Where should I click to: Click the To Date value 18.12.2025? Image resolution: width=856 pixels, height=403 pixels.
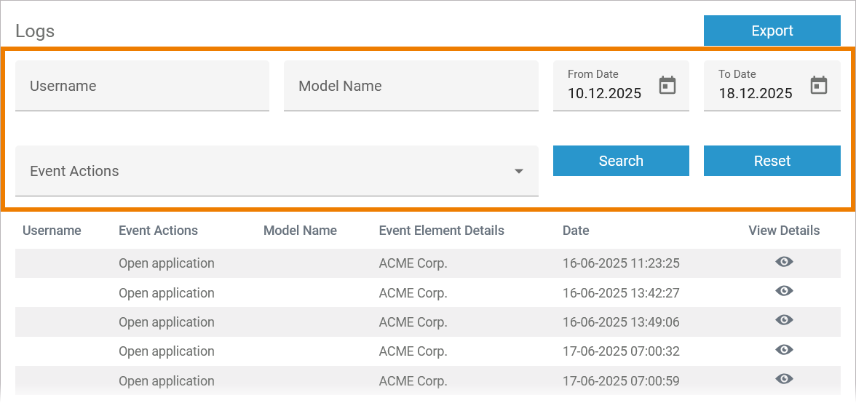click(755, 93)
